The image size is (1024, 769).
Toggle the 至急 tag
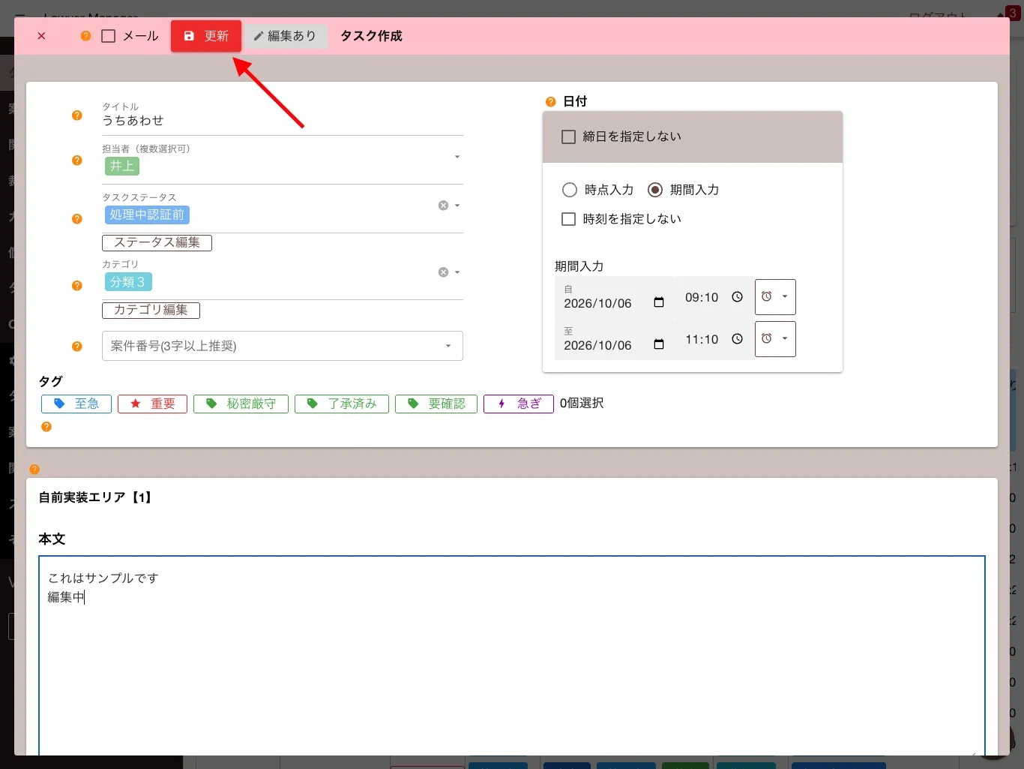76,404
